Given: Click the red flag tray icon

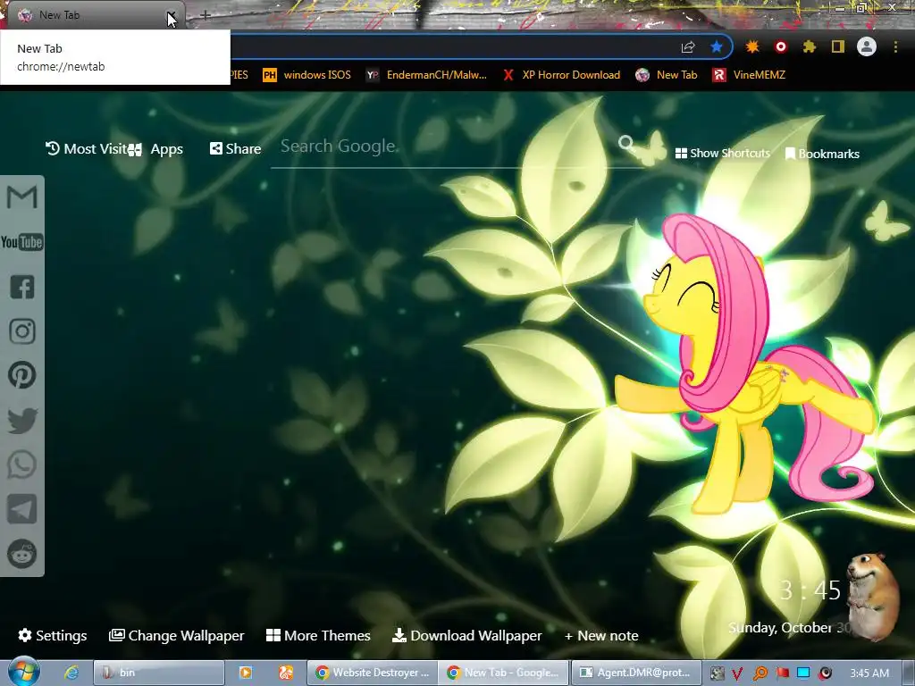Looking at the screenshot, I should pos(782,673).
